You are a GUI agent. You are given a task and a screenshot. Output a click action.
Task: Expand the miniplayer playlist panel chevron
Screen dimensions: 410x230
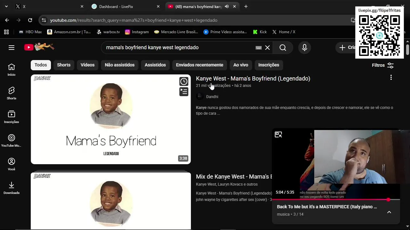(x=389, y=212)
